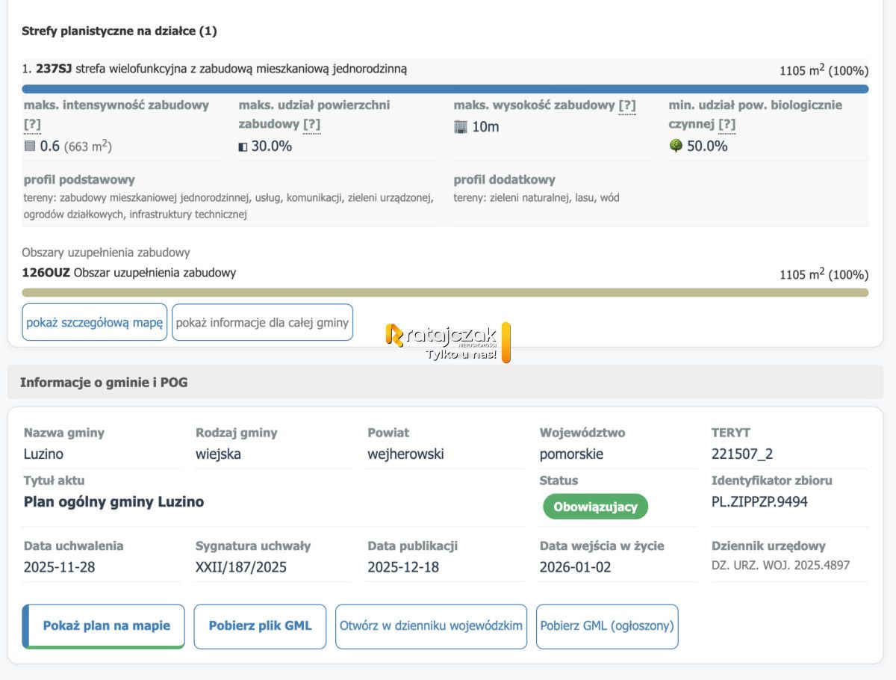Show the plan via 'Pokaż plan na mapie'
Viewport: 896px width, 680px height.
click(104, 626)
